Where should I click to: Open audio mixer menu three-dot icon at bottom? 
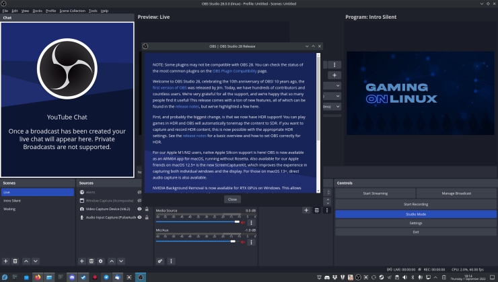point(171,261)
